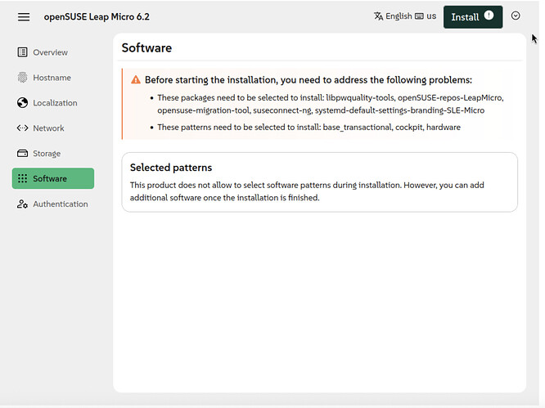This screenshot has height=408, width=545.
Task: Change the English language setting
Action: pos(399,16)
